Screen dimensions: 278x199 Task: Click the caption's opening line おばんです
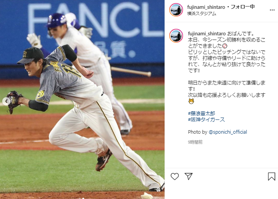click(x=241, y=33)
